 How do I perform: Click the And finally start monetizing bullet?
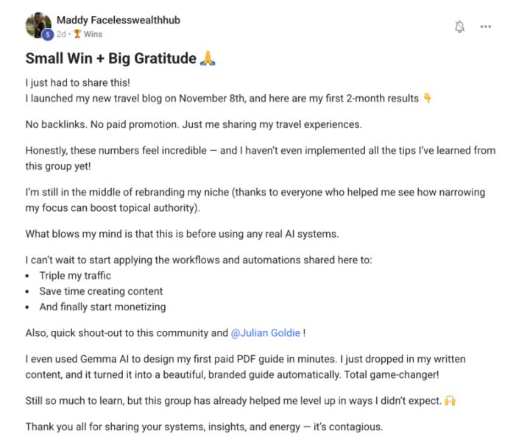pos(102,307)
